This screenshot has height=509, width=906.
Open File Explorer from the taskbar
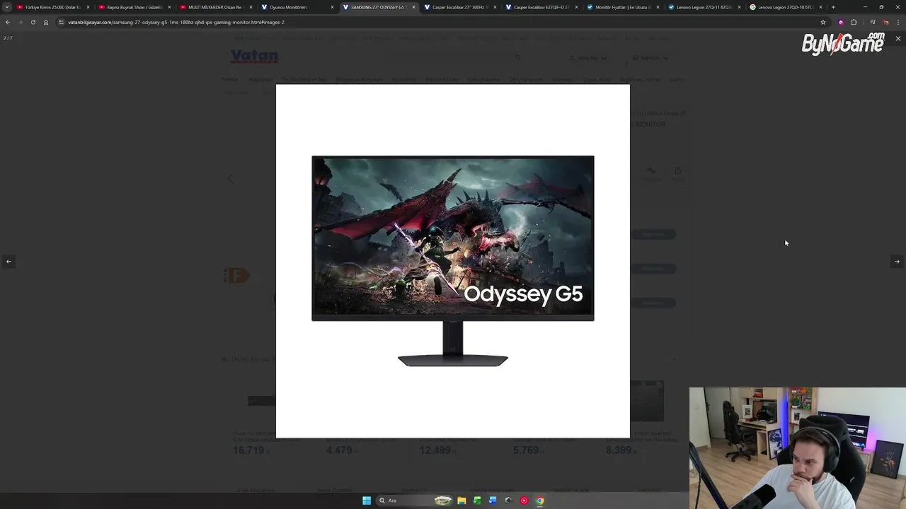tap(461, 501)
